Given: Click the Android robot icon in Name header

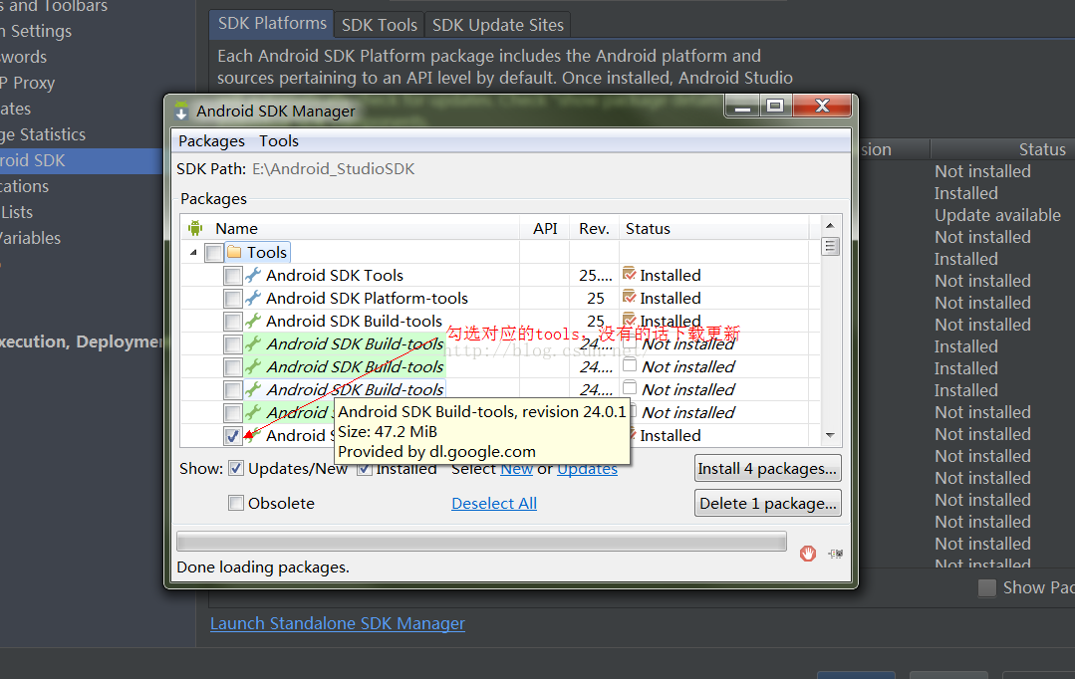Looking at the screenshot, I should pyautogui.click(x=195, y=228).
